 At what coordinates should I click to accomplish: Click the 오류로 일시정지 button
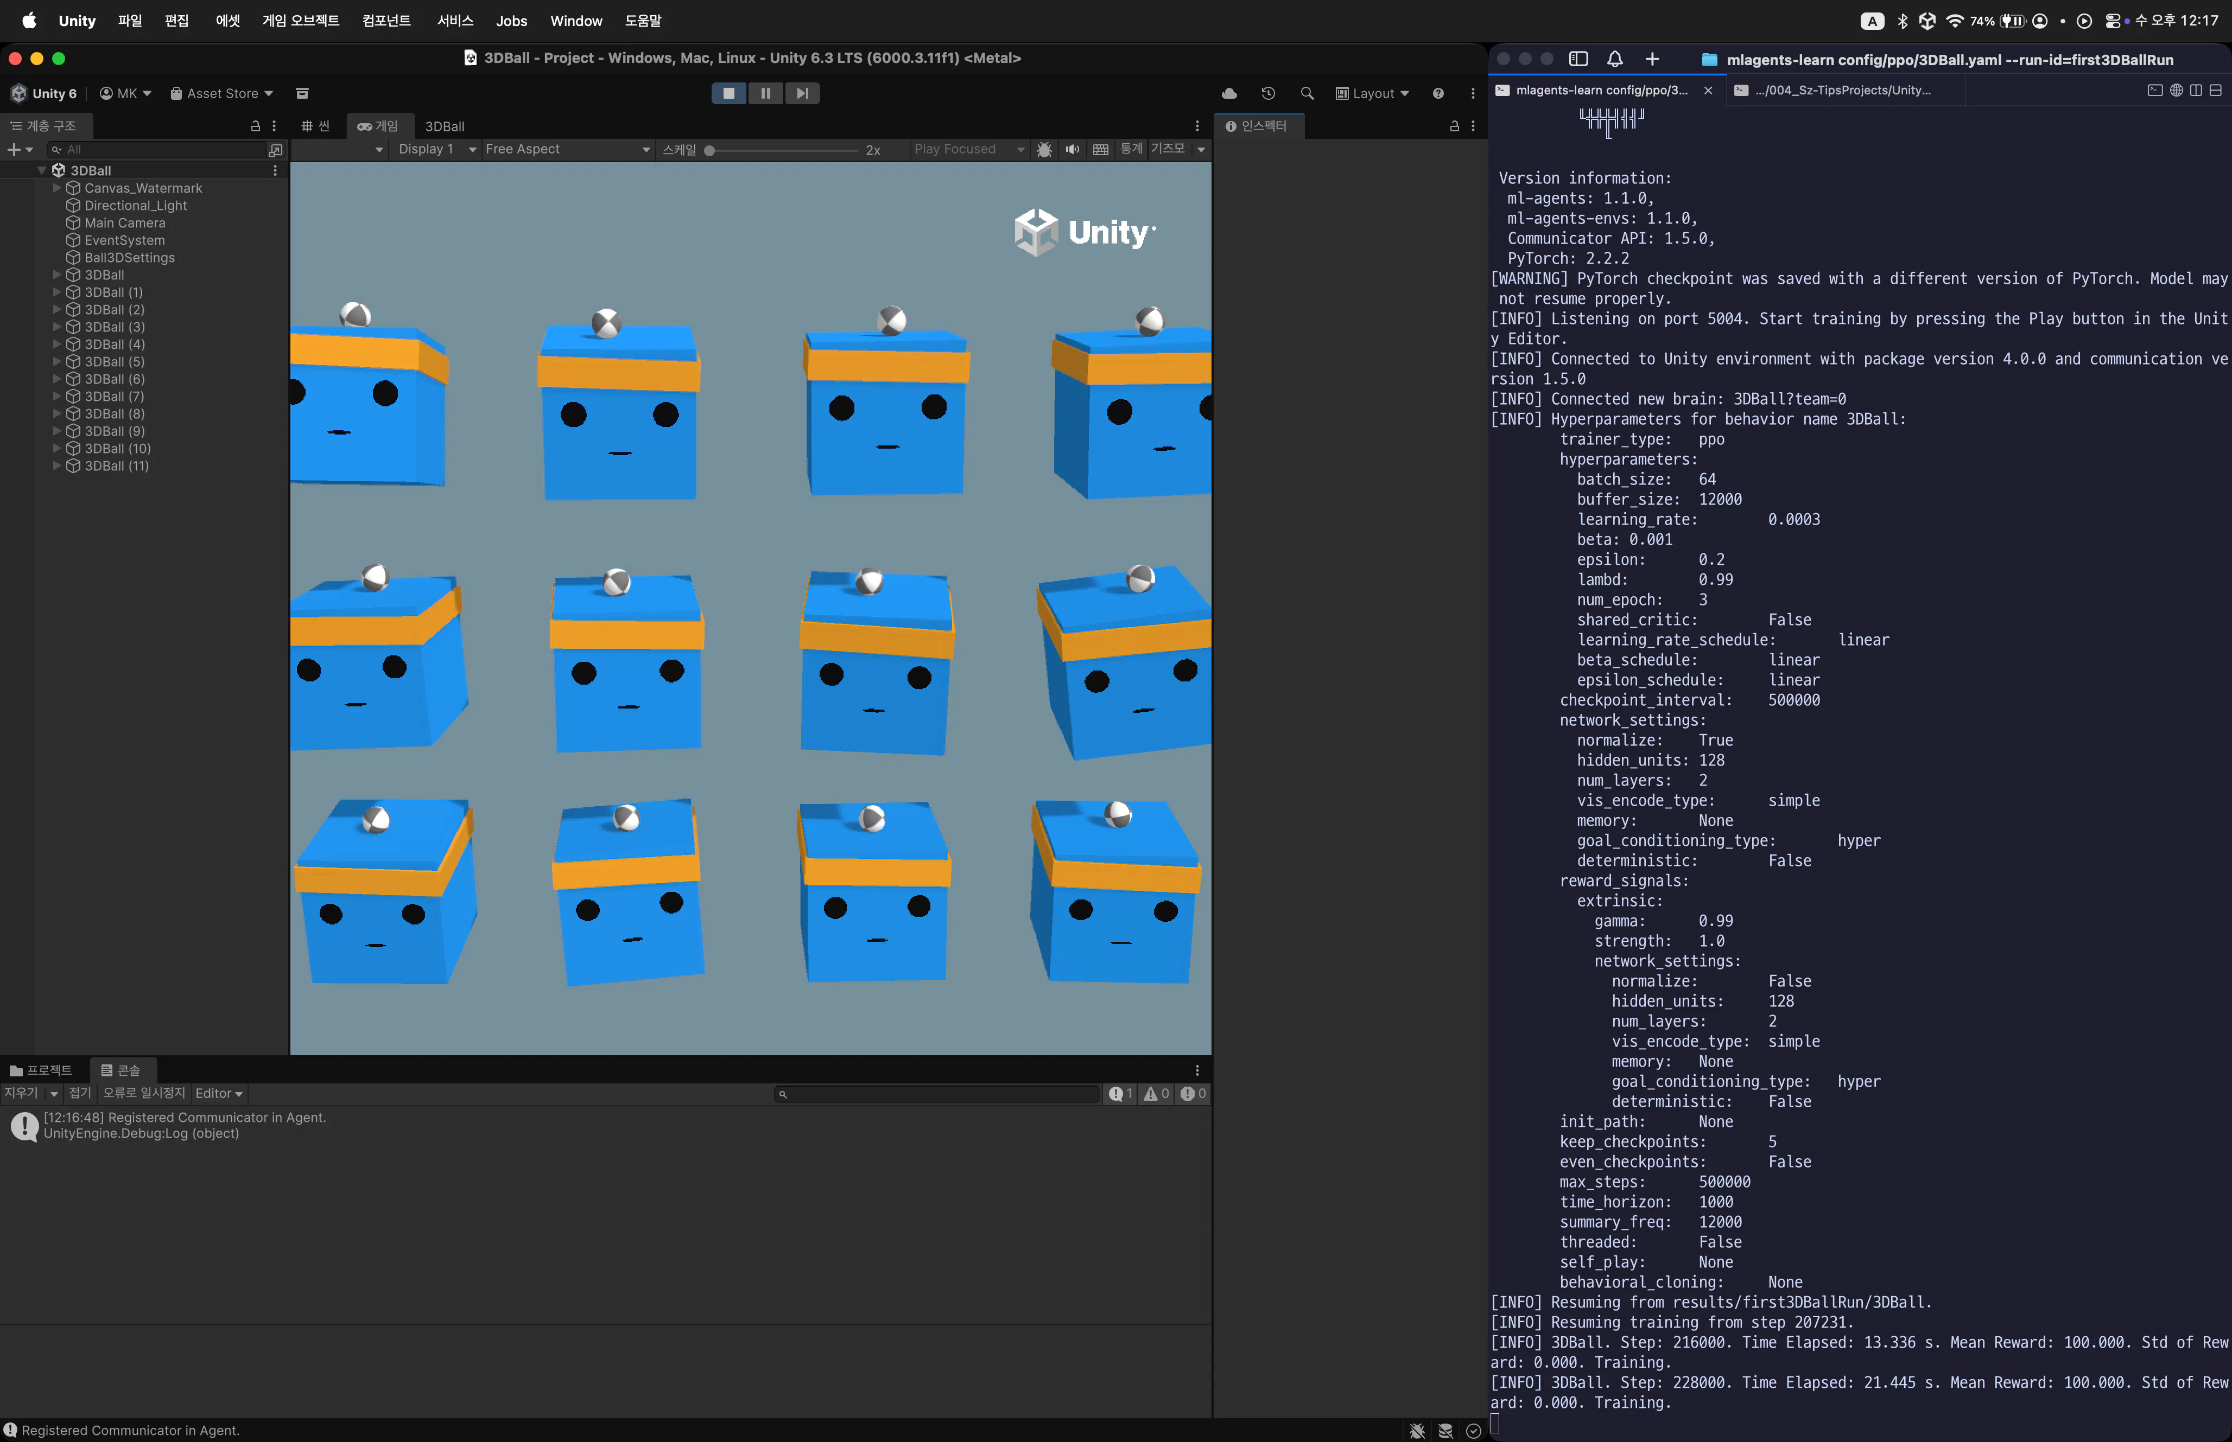(143, 1094)
